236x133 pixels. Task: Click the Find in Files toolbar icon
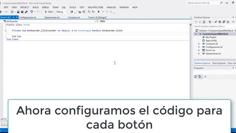click(x=72, y=12)
